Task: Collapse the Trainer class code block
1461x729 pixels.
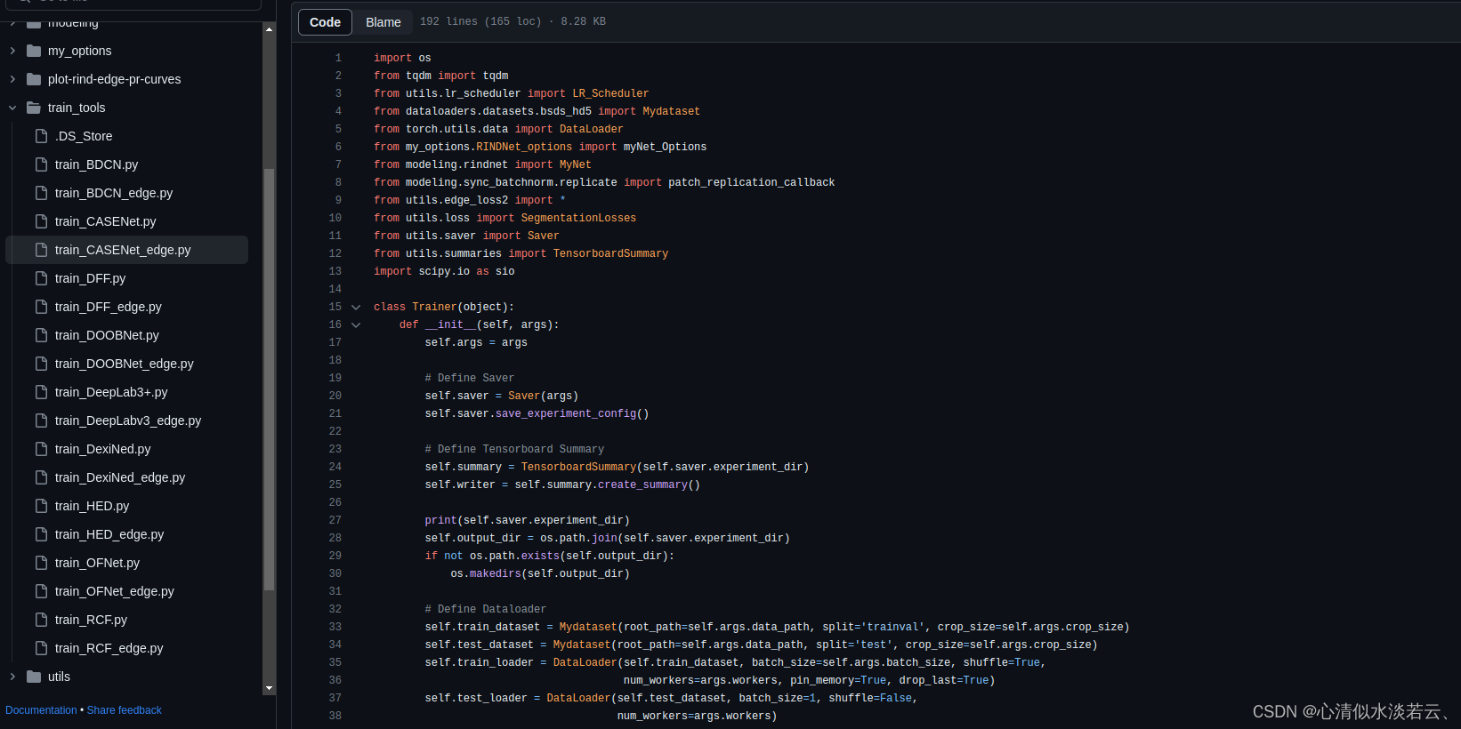Action: [356, 307]
